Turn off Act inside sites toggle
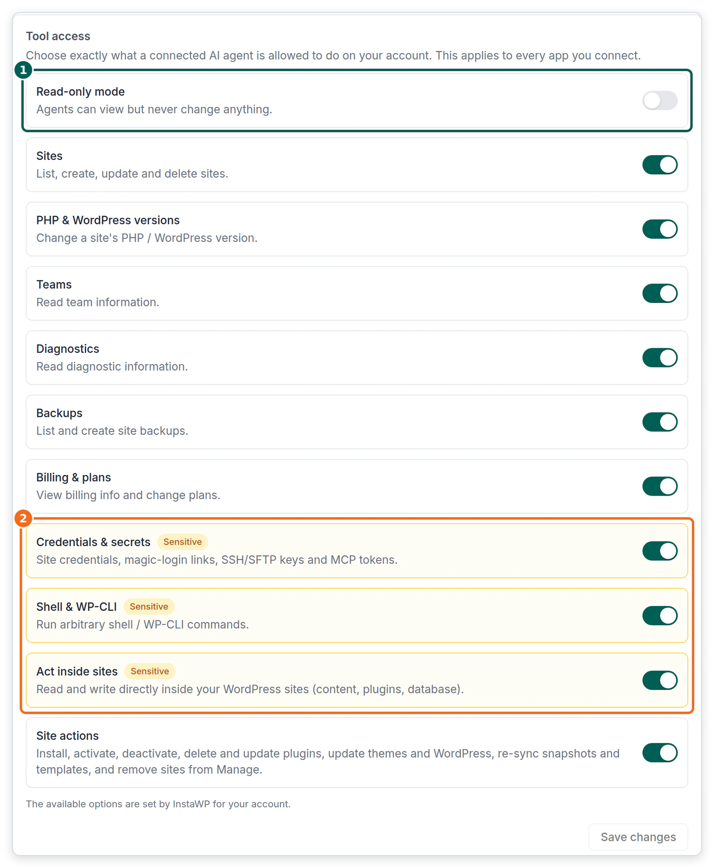The image size is (714, 868). [x=660, y=680]
